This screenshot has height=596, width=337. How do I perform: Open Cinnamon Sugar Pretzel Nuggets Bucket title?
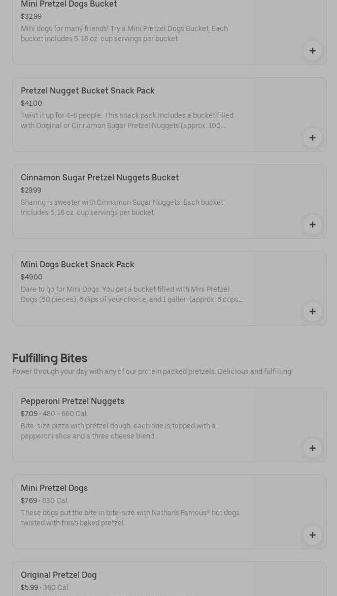click(100, 178)
